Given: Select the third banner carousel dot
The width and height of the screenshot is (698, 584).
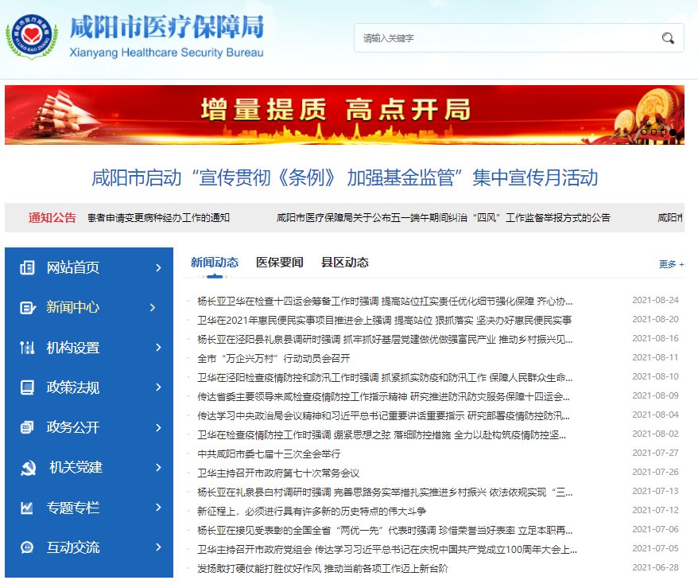Looking at the screenshot, I should (663, 132).
